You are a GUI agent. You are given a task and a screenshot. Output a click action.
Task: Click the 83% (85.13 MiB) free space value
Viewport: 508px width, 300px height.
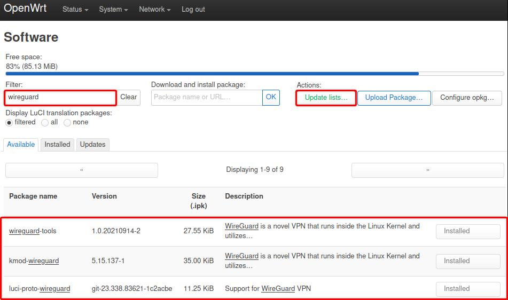click(x=32, y=66)
